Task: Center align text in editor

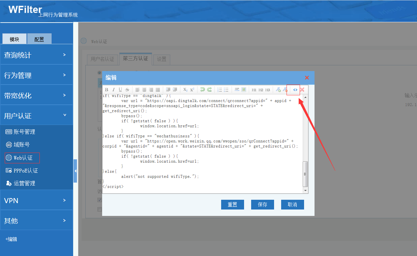Action: 144,90
